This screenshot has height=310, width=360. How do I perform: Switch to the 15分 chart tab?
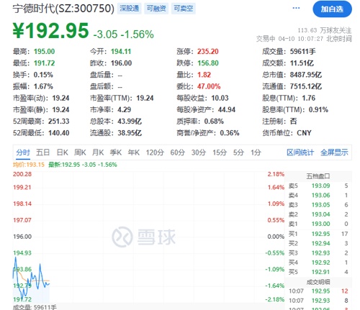220,152
